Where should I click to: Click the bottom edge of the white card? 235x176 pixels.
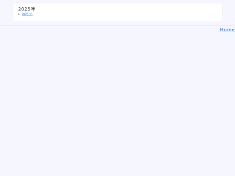click(x=117, y=21)
